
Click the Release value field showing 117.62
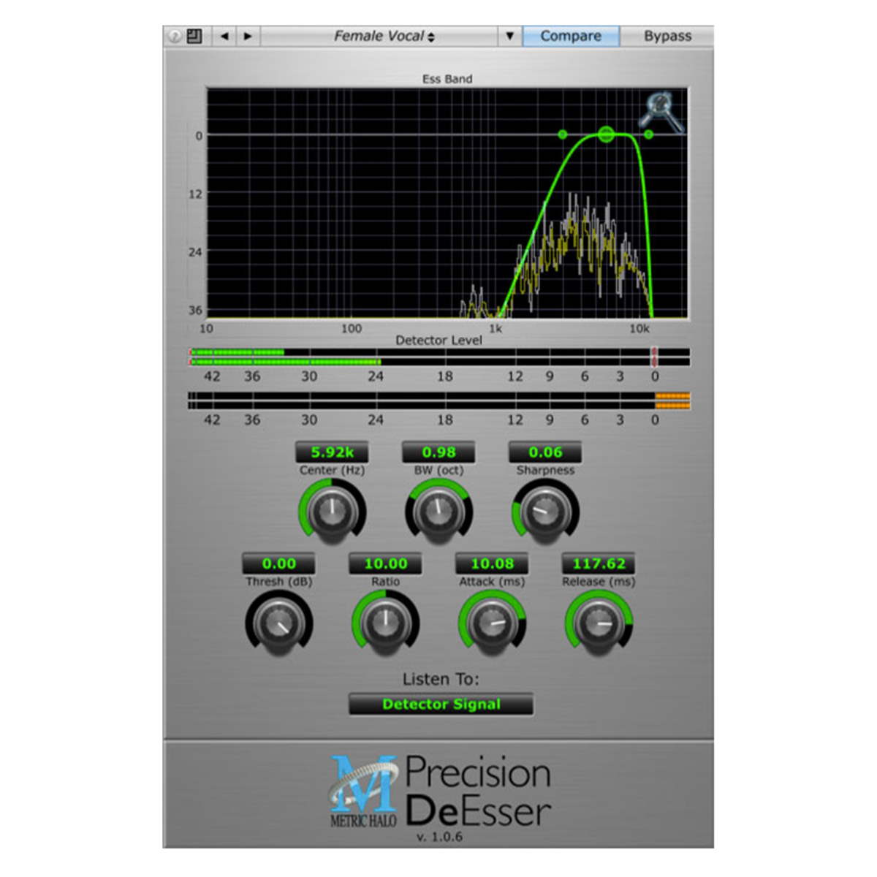click(599, 563)
